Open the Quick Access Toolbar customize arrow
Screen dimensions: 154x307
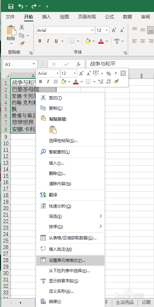(47, 6)
